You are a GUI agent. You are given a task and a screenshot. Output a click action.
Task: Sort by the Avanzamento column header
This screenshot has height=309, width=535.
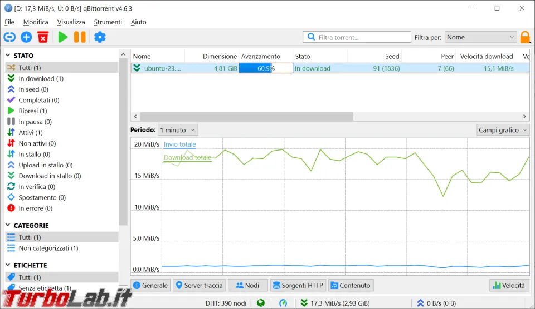coord(266,56)
